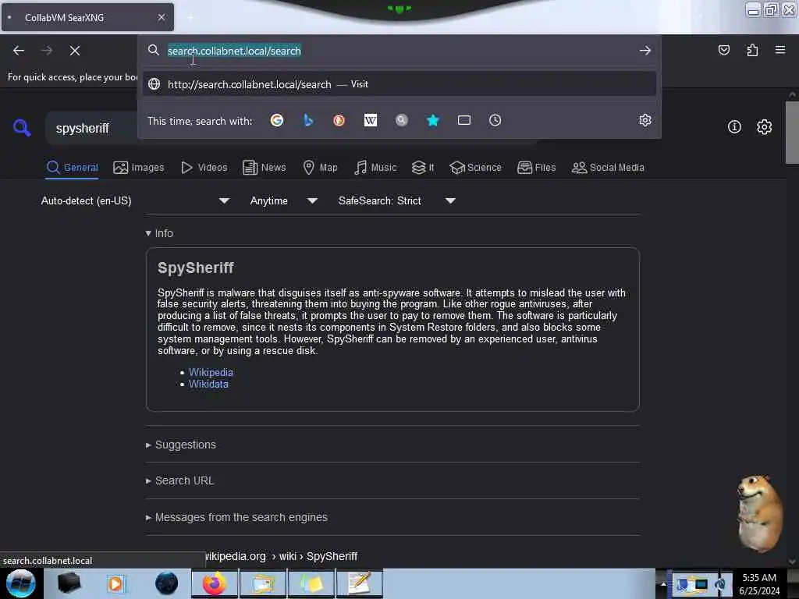Click the globe icon beside the URL suggestion
Screen dimensions: 799x599
[x=154, y=84]
